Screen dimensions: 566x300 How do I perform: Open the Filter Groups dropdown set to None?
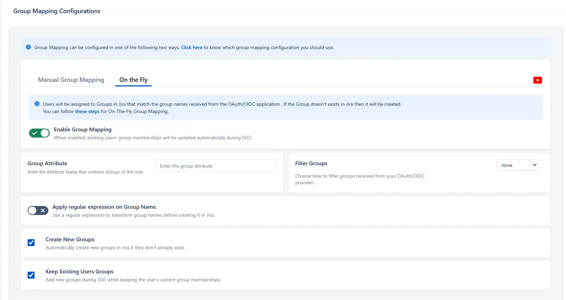coord(517,165)
